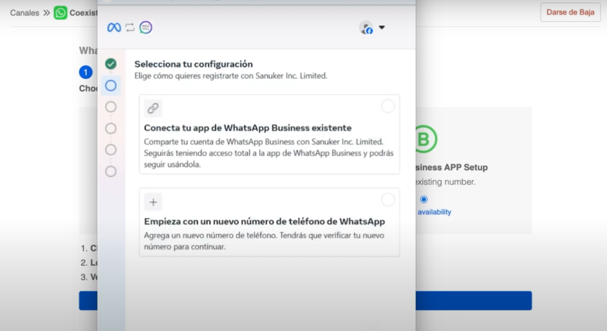607x331 pixels.
Task: Click the 'Selecciona tu configuración' heading
Action: coord(194,64)
